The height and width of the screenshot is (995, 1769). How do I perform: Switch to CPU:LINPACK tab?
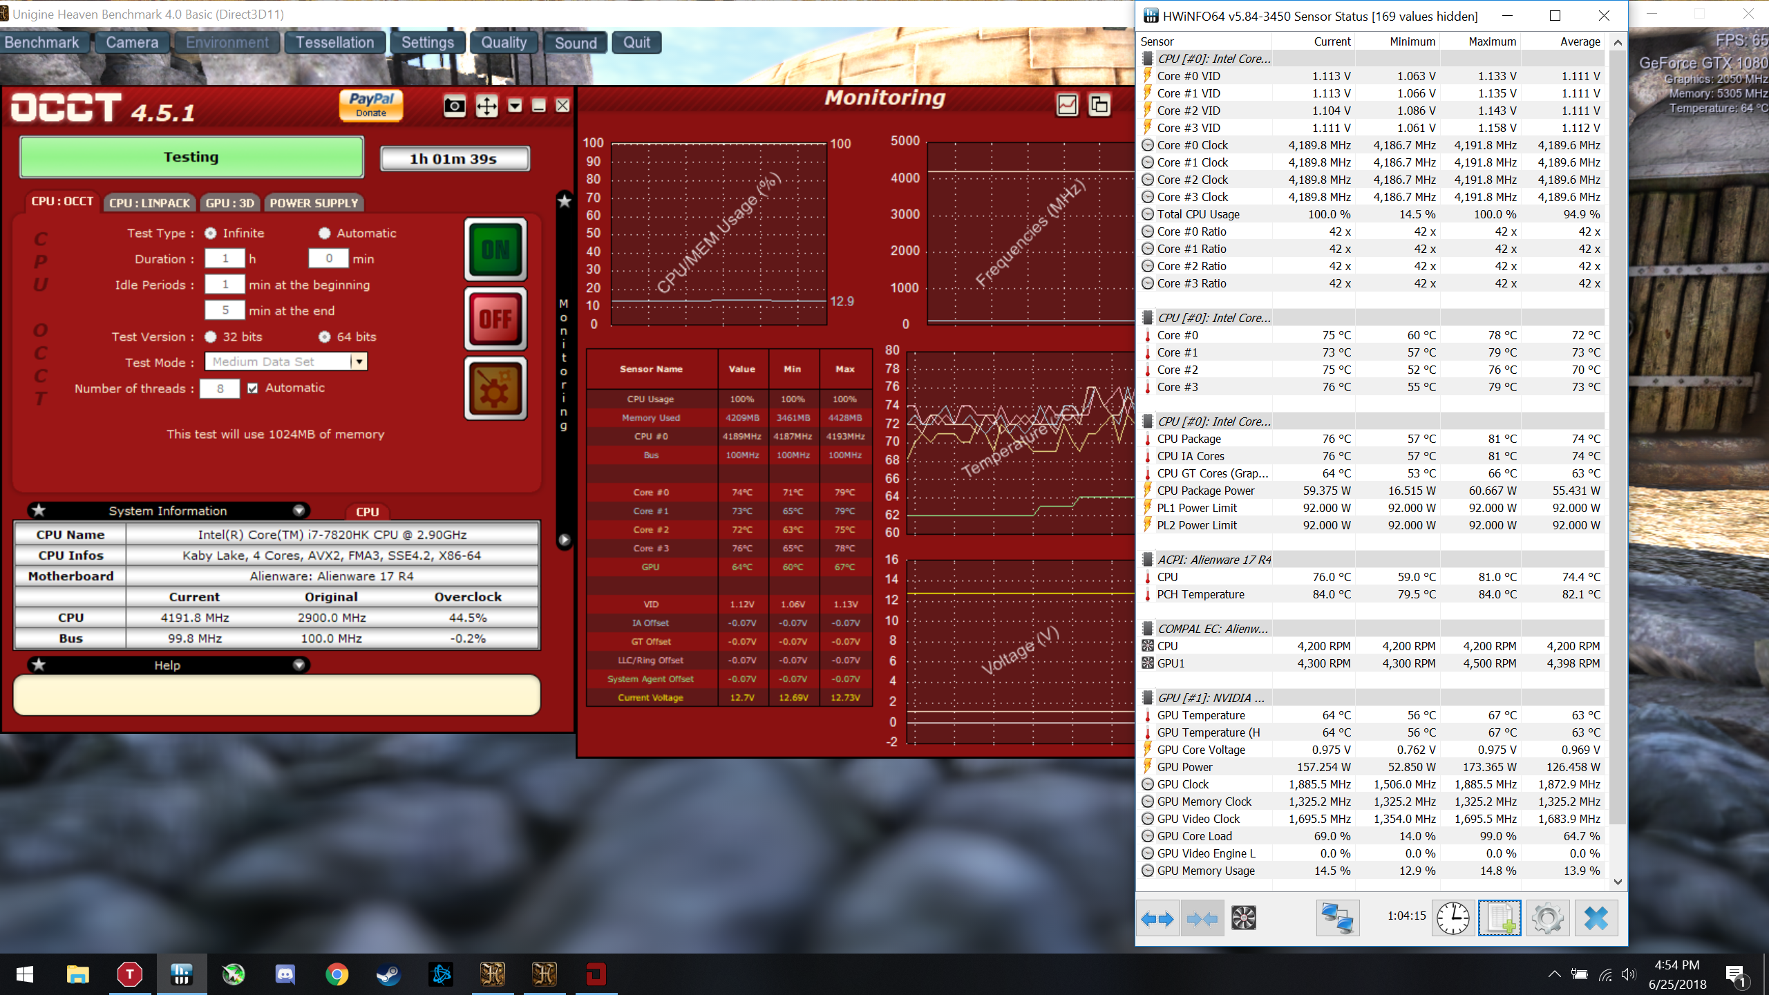tap(150, 203)
